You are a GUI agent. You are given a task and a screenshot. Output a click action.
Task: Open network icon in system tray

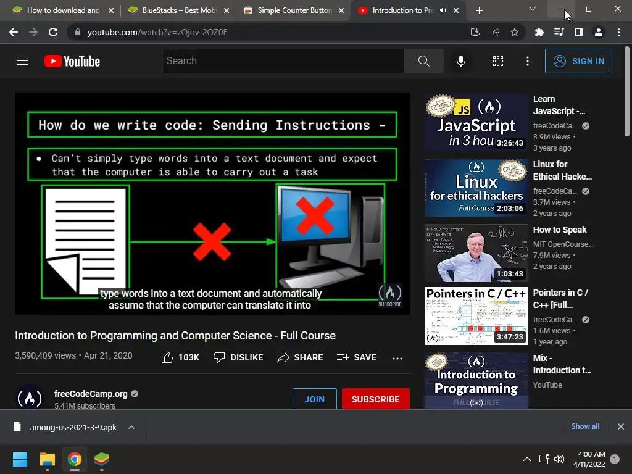coord(544,459)
